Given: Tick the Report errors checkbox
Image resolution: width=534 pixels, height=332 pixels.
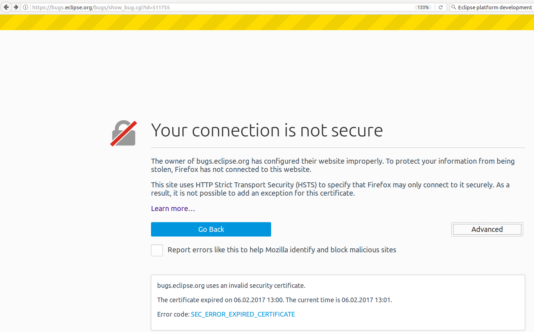Looking at the screenshot, I should click(157, 250).
